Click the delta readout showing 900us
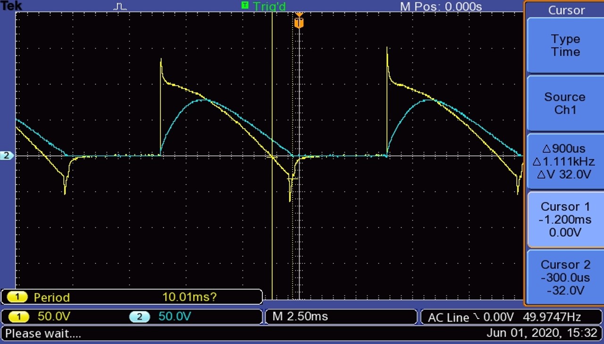 (x=565, y=149)
